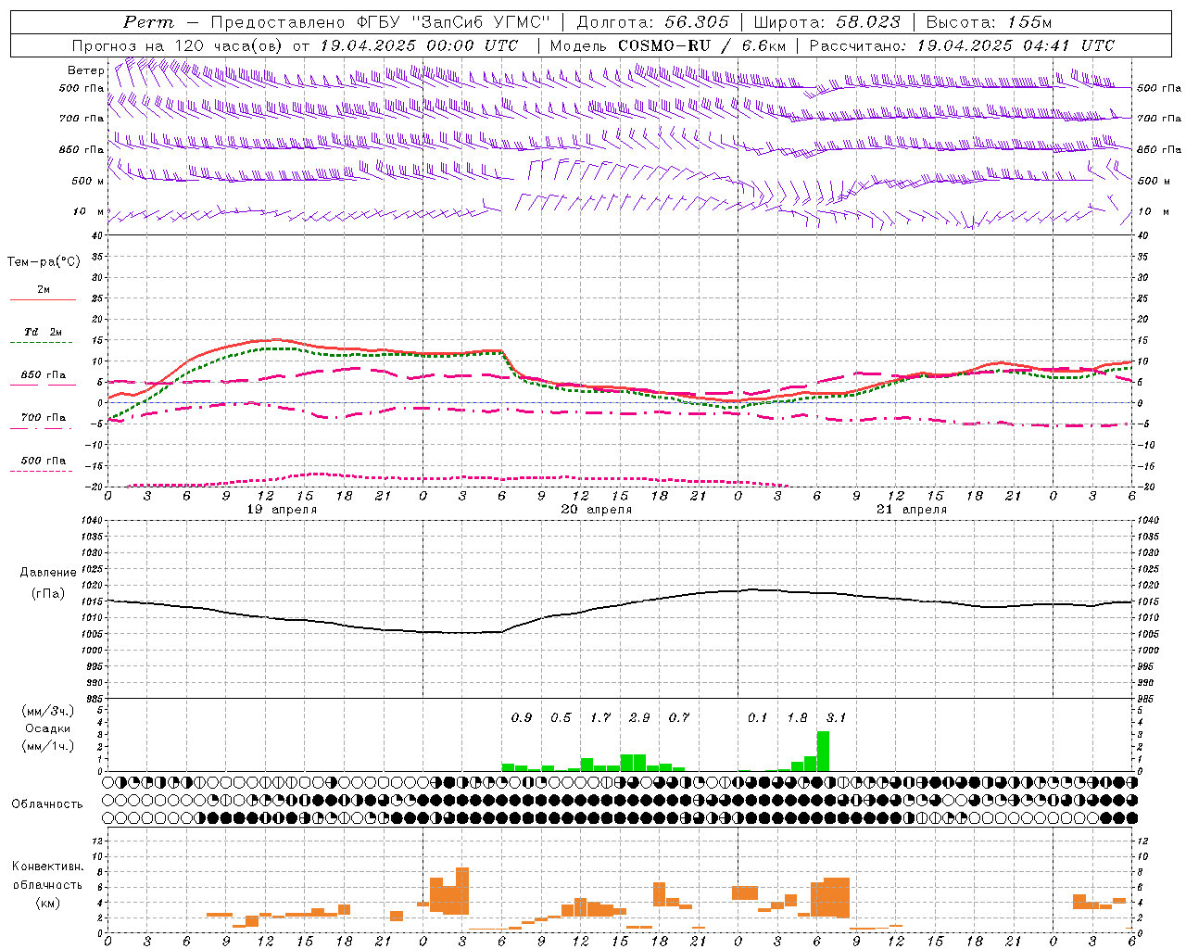Select precipitation total "0.1"
1186x949 pixels.
(758, 718)
